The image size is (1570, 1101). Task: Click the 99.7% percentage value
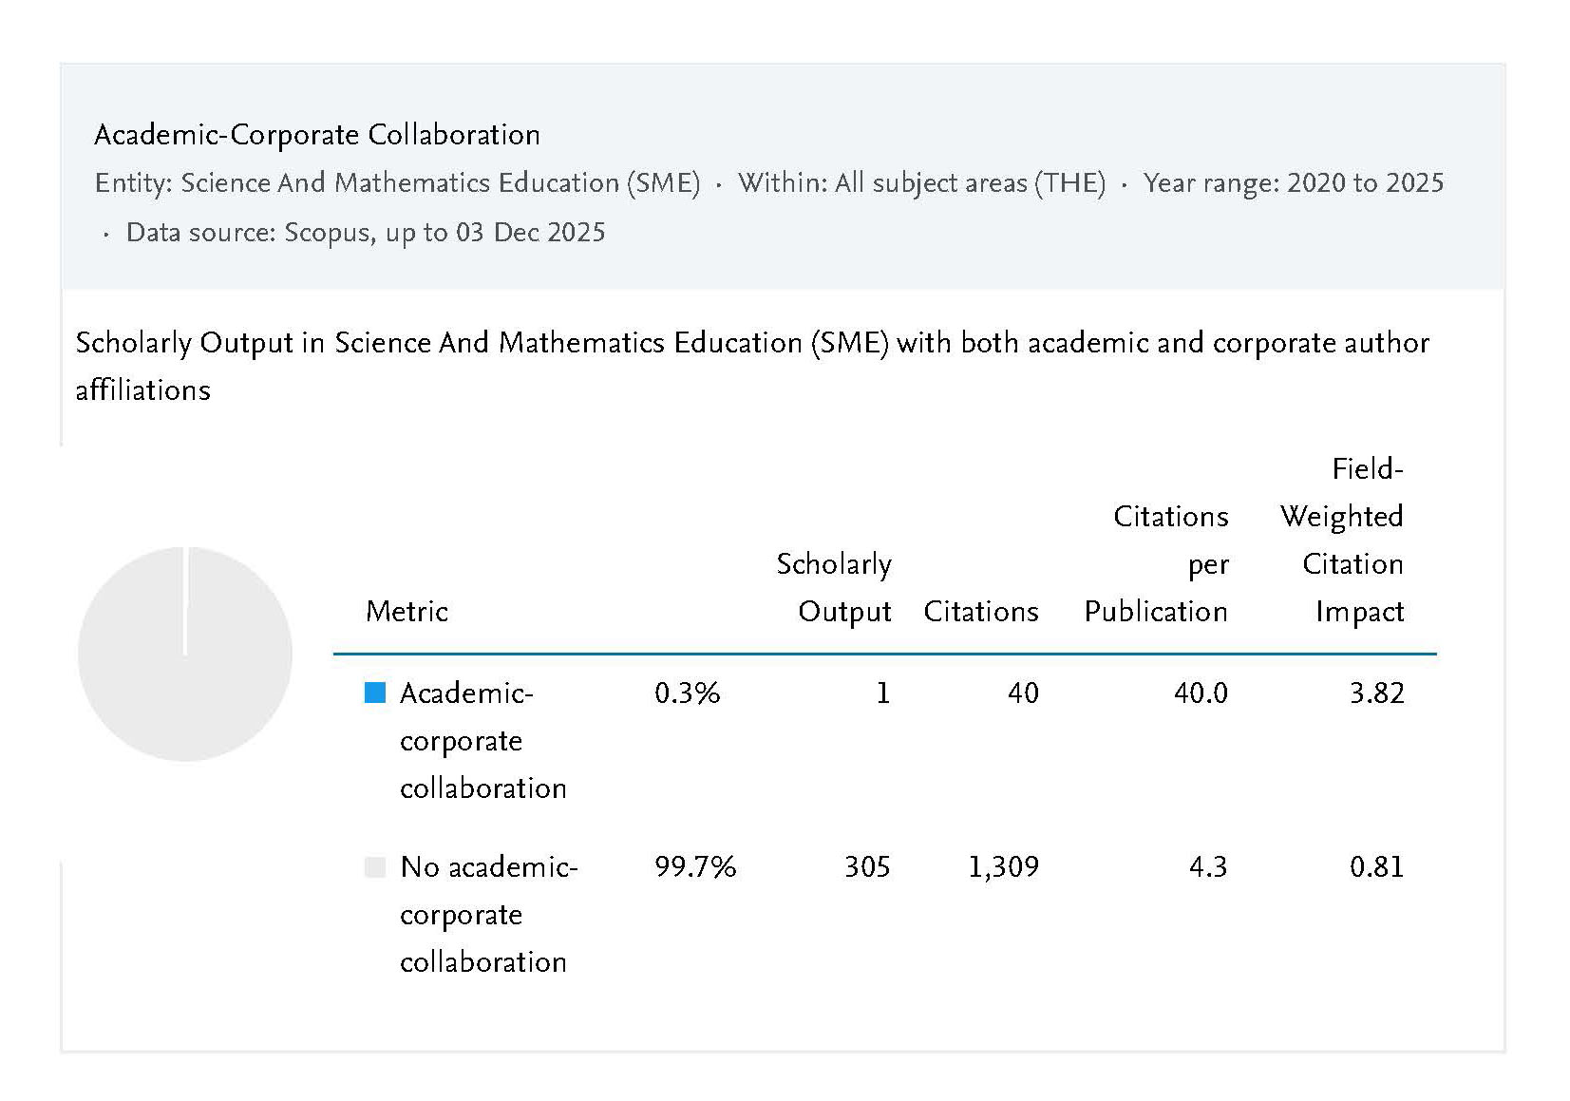point(695,866)
